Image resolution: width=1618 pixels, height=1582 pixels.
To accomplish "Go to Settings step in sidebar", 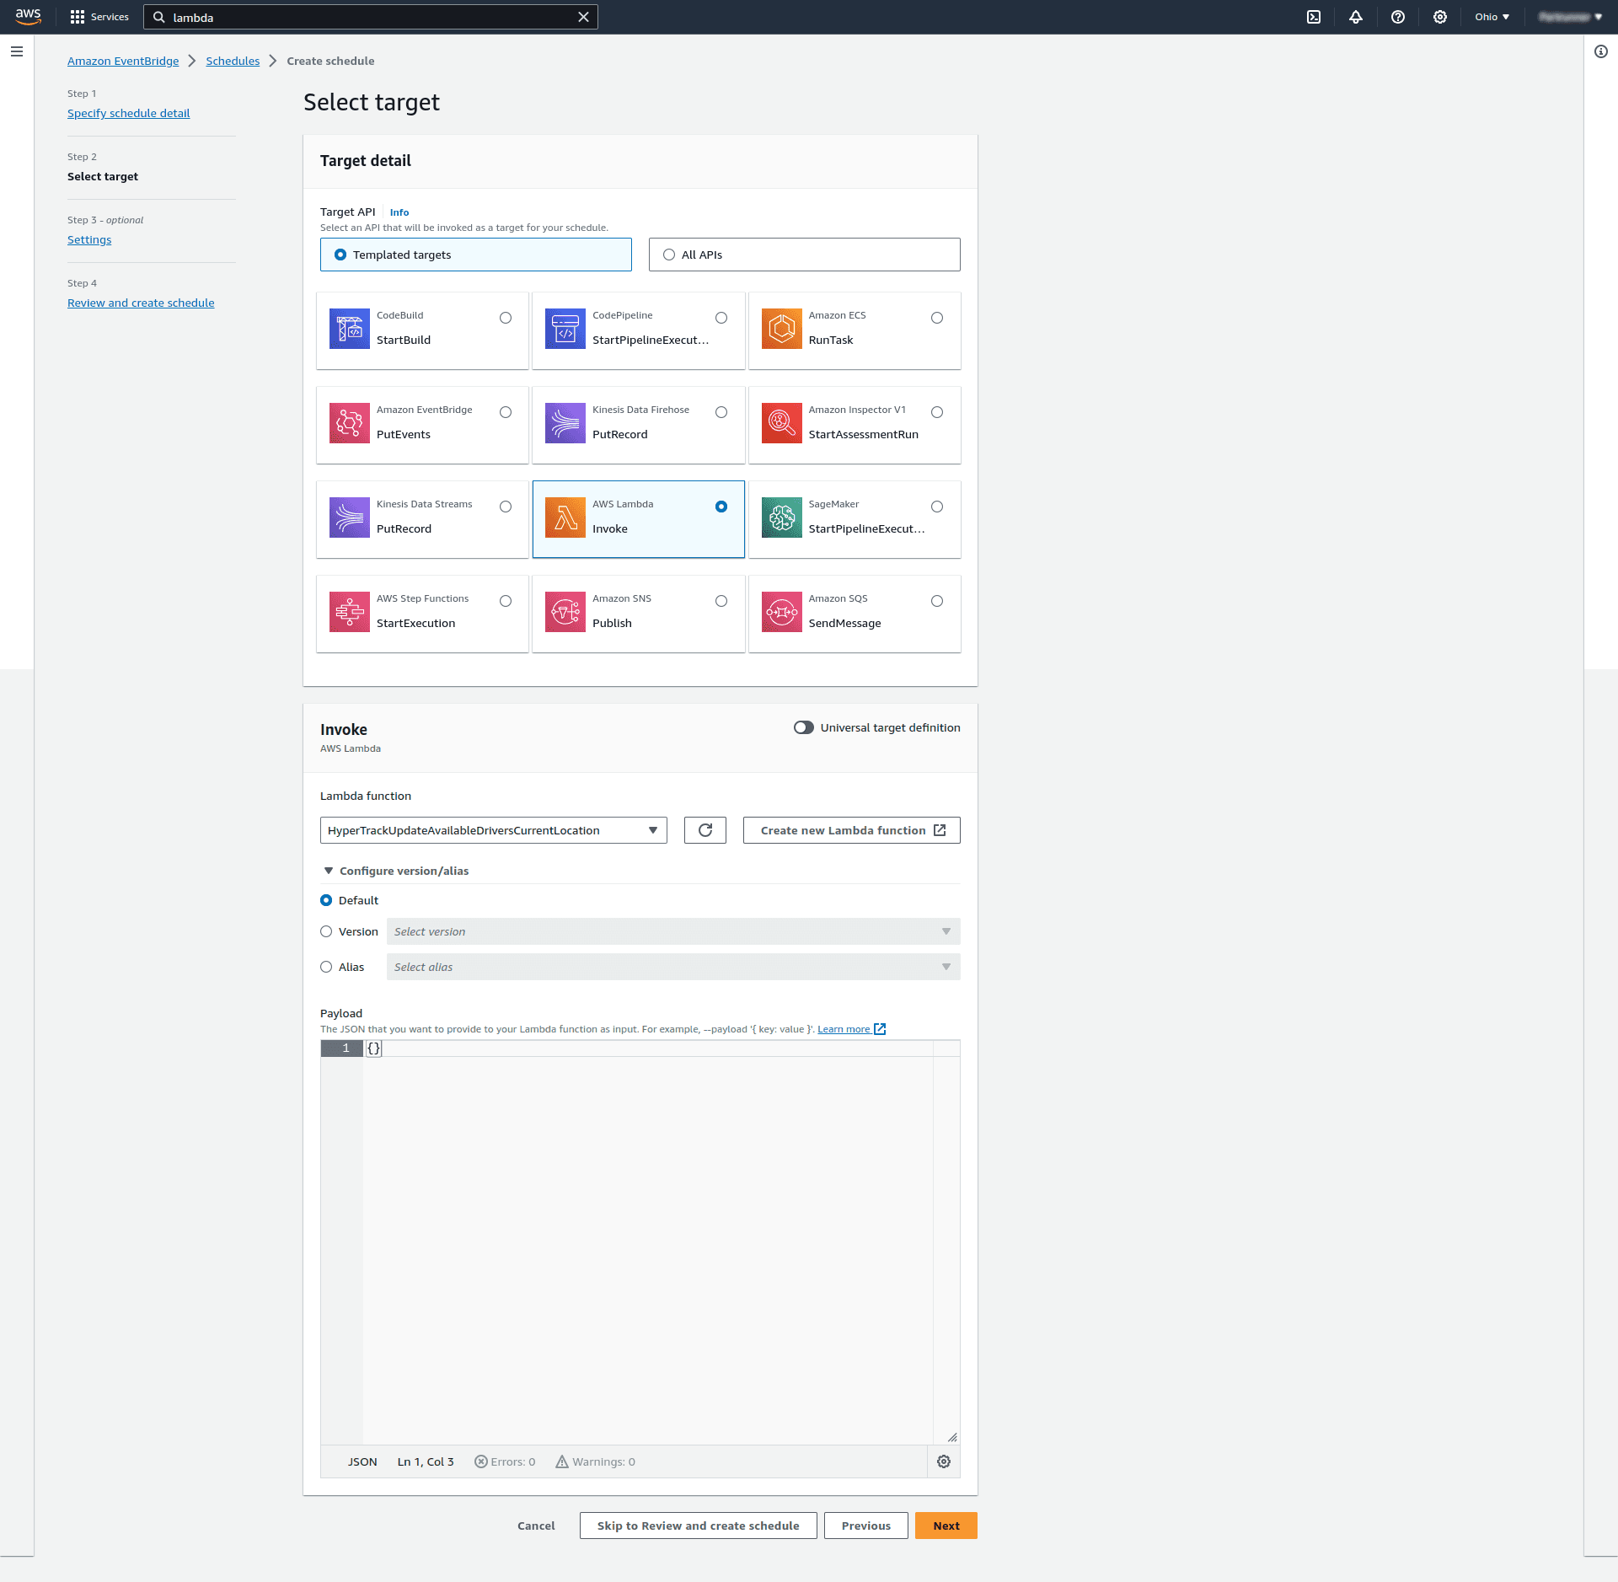I will point(89,239).
